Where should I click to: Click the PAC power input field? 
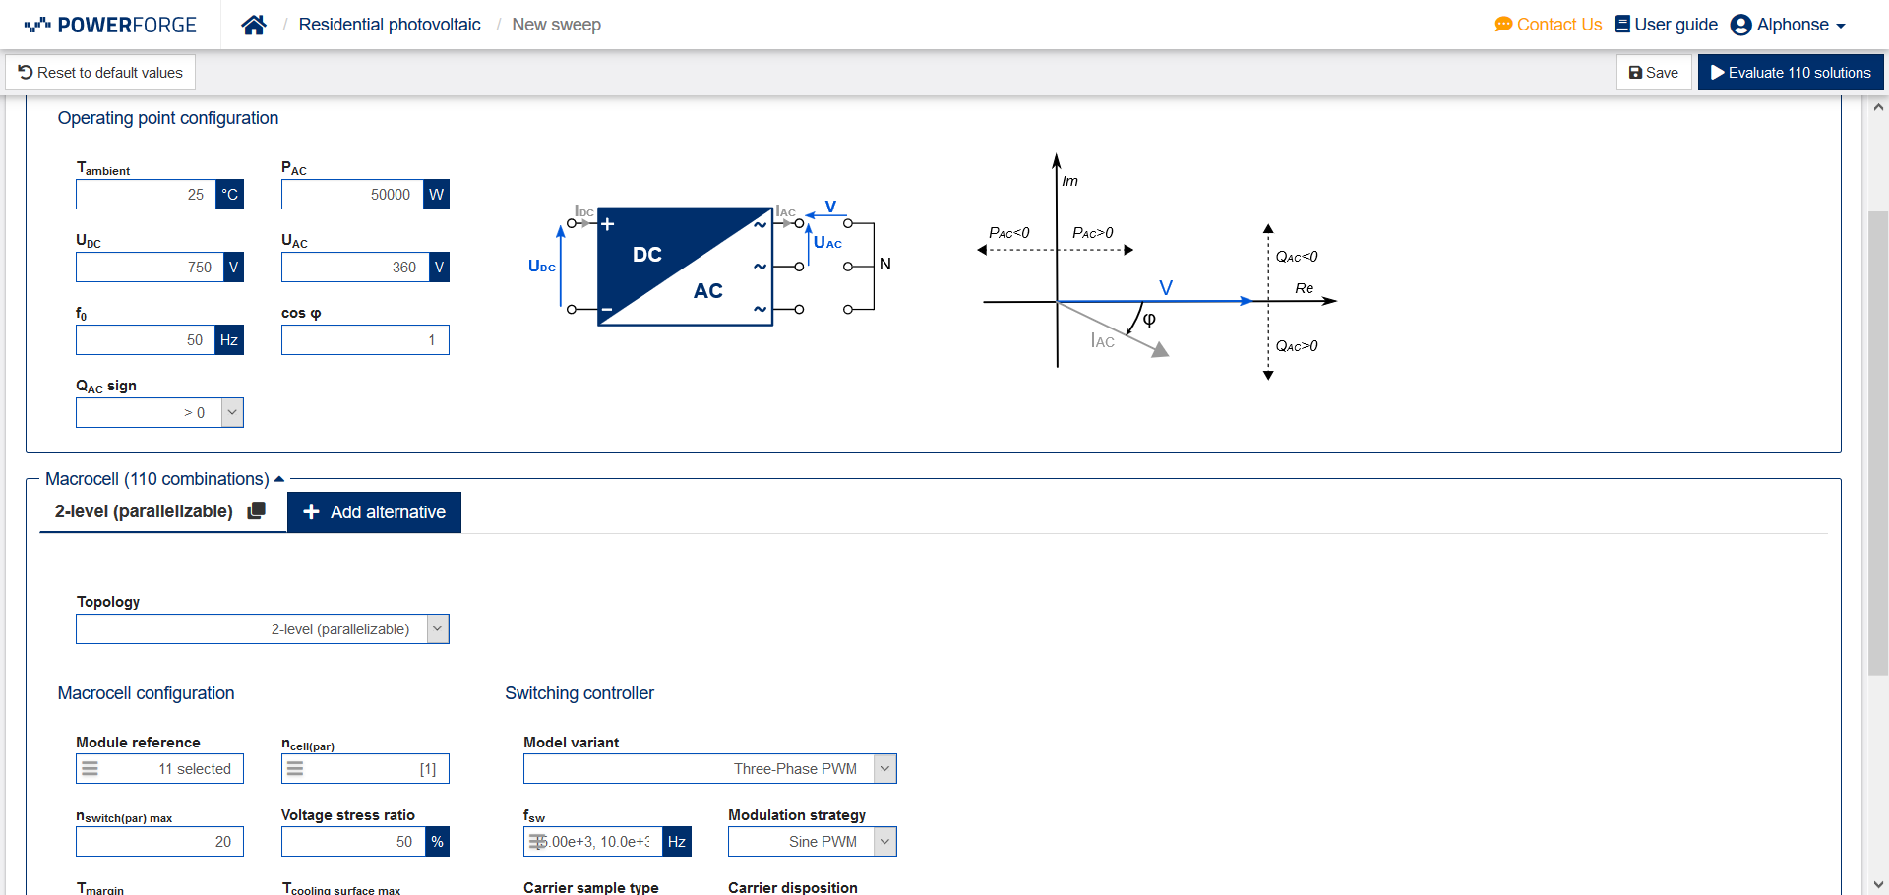point(352,195)
